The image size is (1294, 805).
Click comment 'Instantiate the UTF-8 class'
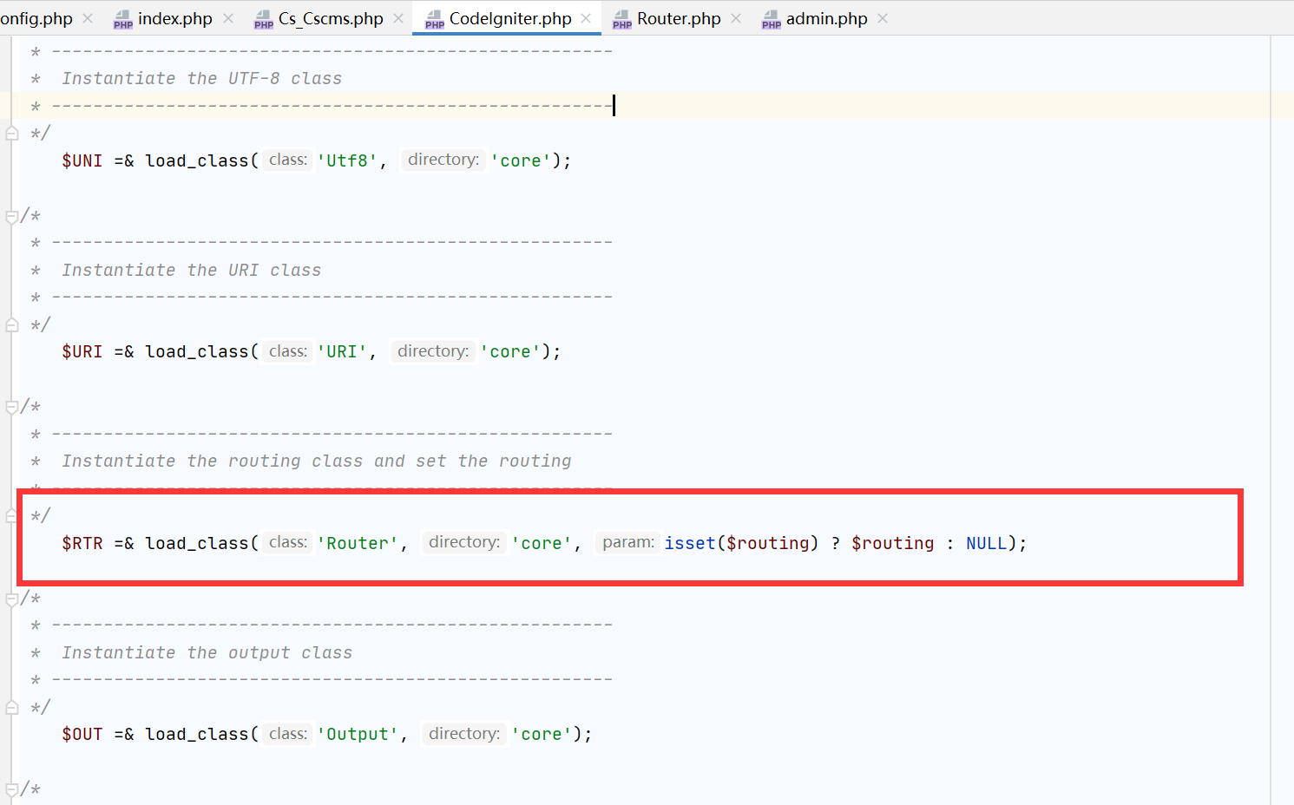click(x=201, y=78)
